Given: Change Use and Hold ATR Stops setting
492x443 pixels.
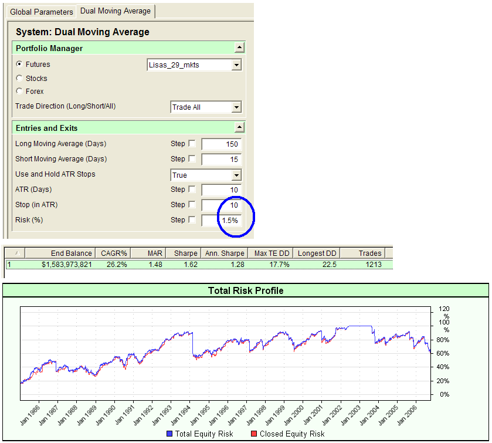Looking at the screenshot, I should click(237, 175).
